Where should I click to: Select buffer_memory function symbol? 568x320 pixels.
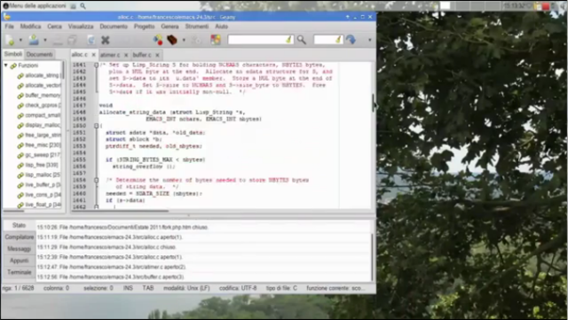tap(43, 95)
